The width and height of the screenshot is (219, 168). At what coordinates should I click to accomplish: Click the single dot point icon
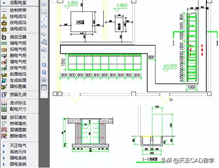click(44, 57)
